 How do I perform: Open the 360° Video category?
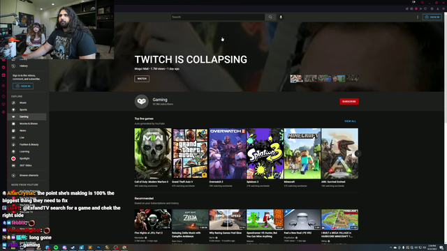pyautogui.click(x=27, y=165)
